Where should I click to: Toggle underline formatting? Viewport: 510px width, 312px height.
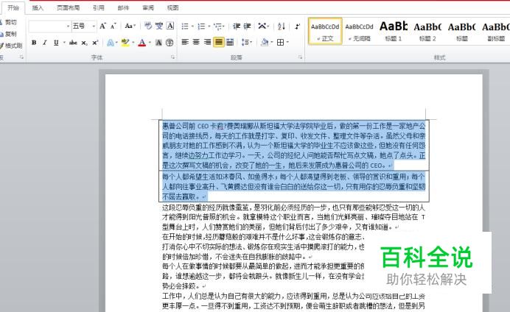[56, 43]
